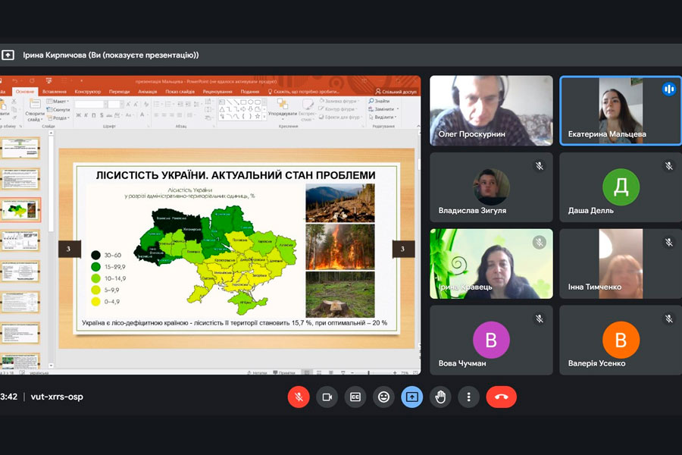Open the Заливка фігури shape fill dropdown
This screenshot has width=682, height=455.
tap(339, 101)
